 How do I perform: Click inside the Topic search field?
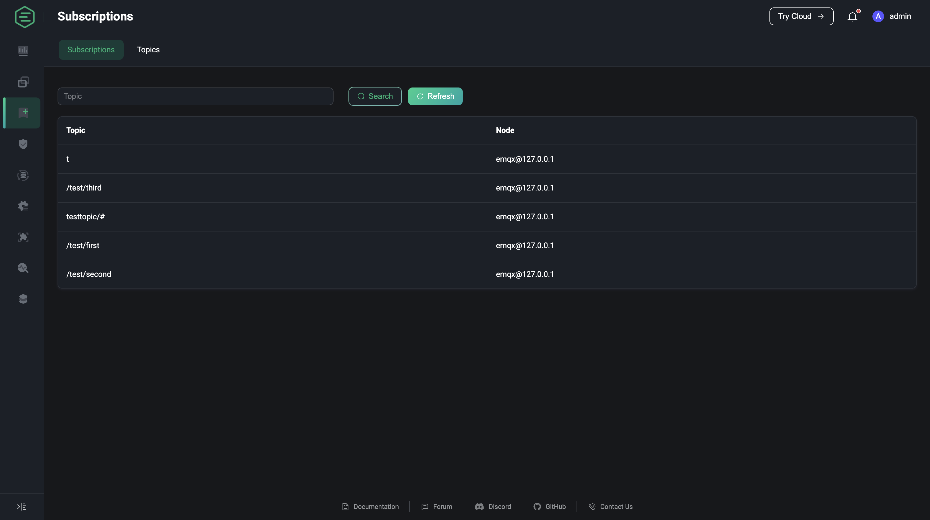point(195,96)
